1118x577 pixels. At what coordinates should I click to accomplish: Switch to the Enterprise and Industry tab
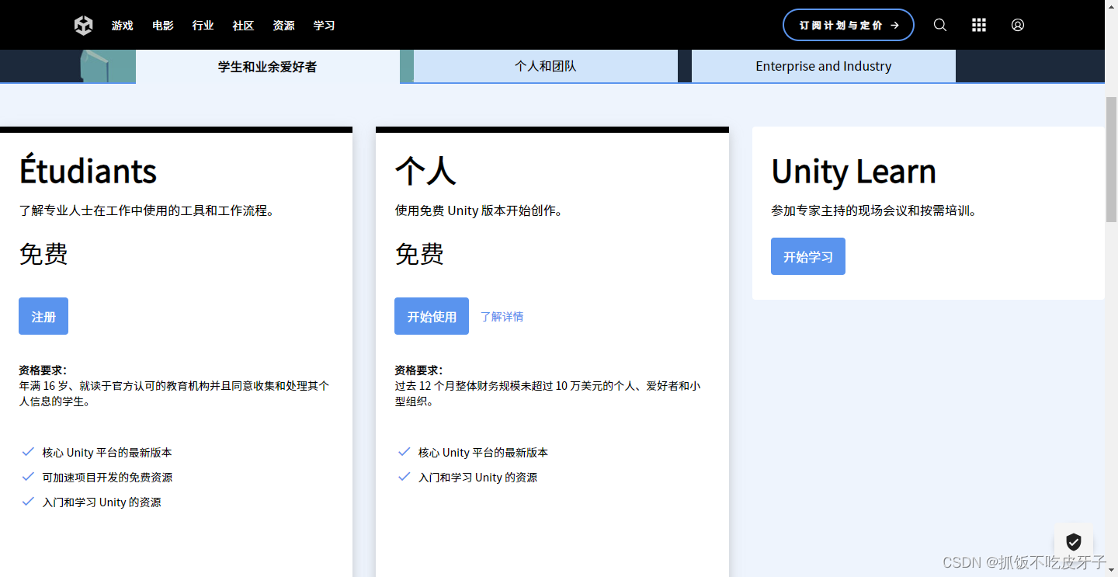pos(824,66)
